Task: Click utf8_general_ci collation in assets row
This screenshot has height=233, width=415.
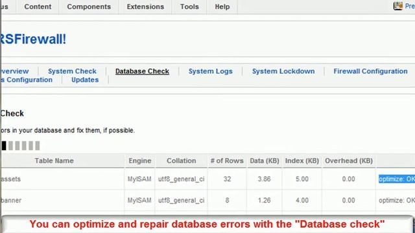Action: pyautogui.click(x=182, y=179)
